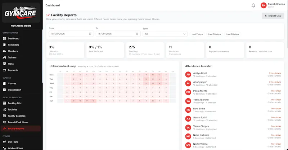Image resolution: width=288 pixels, height=150 pixels.
Task: Click the Members people icon
Action: (4, 51)
